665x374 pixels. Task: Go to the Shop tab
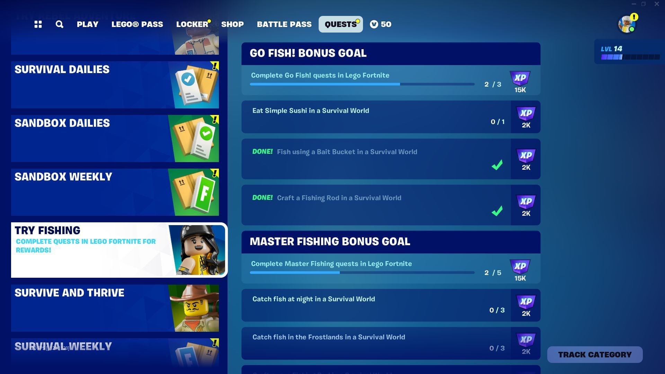[x=232, y=24]
